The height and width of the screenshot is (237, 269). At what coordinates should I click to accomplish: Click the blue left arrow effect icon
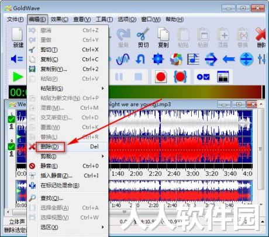229,59
